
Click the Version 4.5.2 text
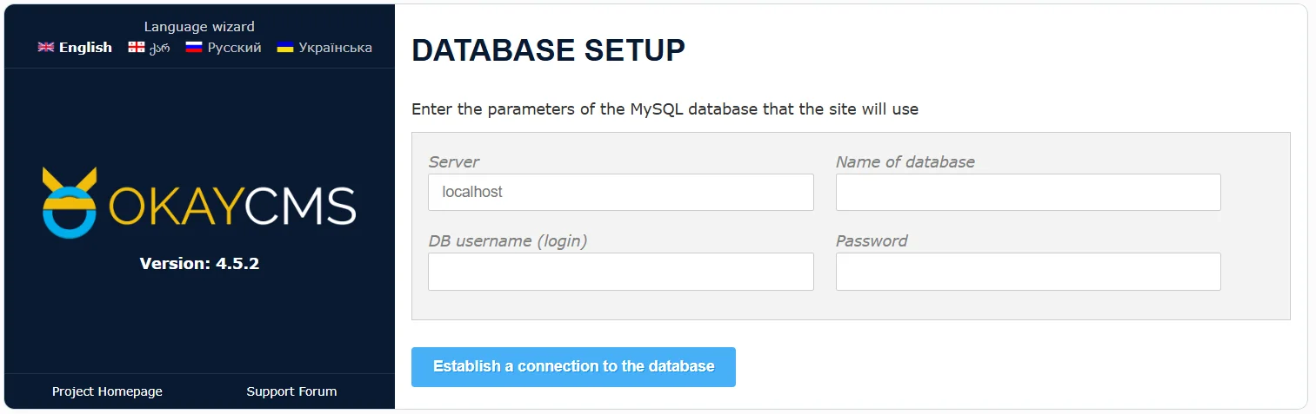[199, 263]
